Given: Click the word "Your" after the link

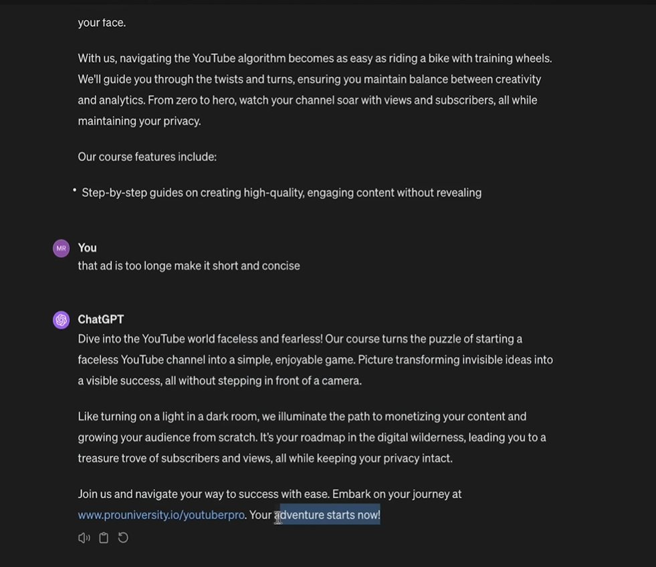Looking at the screenshot, I should tap(260, 515).
